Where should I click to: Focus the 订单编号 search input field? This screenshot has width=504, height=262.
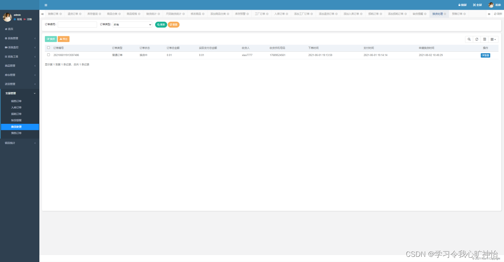pos(77,25)
